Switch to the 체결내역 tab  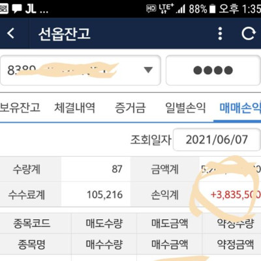75,108
